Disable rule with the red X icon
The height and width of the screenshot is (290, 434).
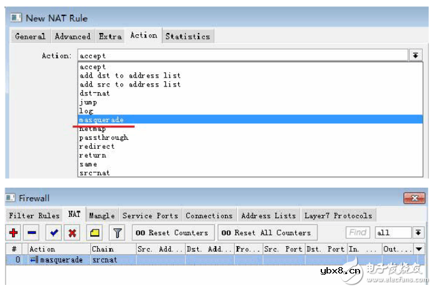73,233
